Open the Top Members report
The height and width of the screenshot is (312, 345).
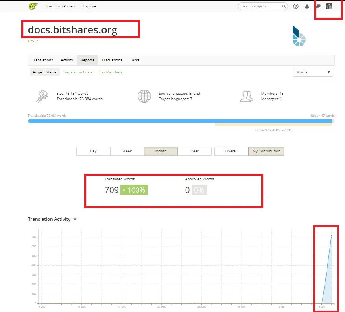111,72
